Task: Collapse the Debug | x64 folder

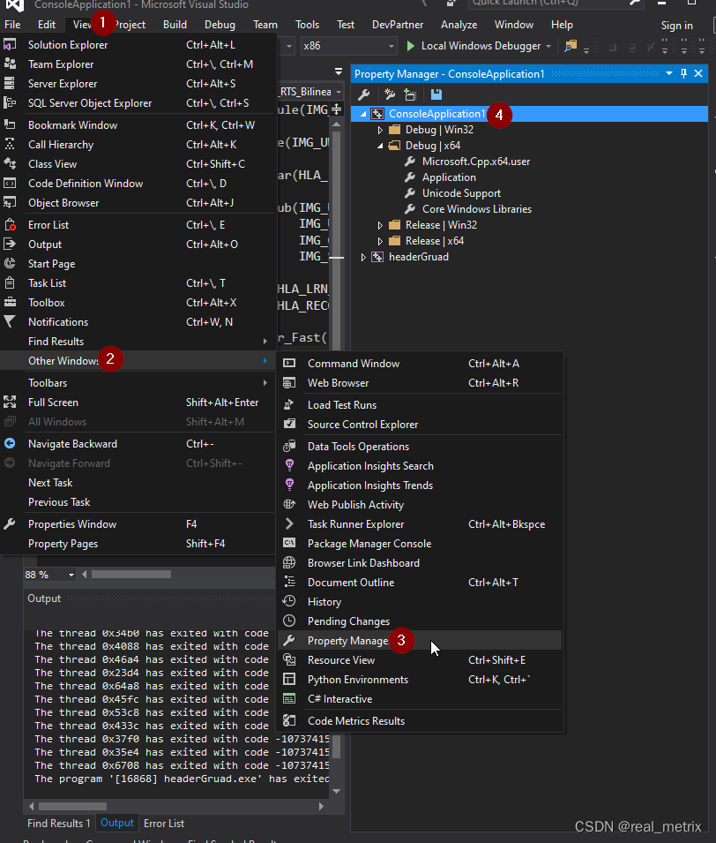Action: [x=380, y=146]
